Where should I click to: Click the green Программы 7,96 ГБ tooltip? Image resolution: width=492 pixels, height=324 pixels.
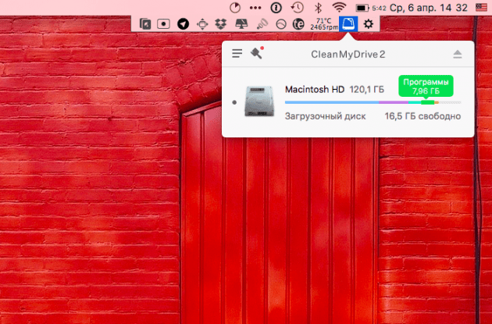click(426, 87)
